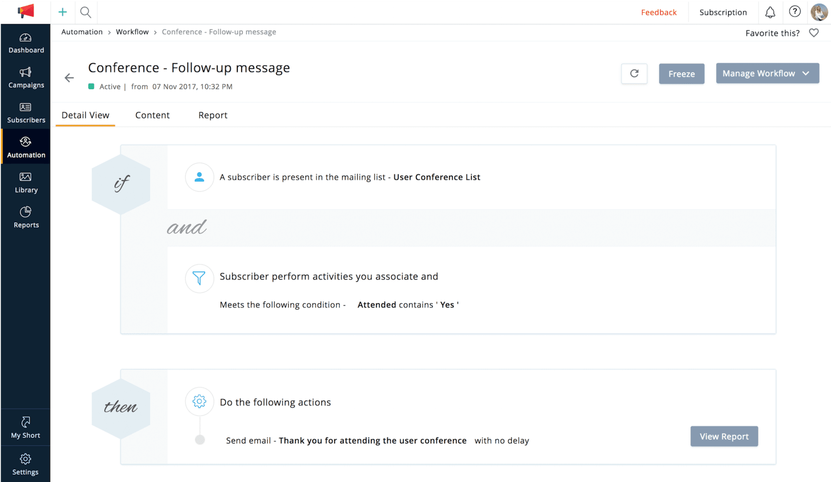Click the funnel filter condition icon
Screen dimensions: 831x482
pyautogui.click(x=199, y=278)
